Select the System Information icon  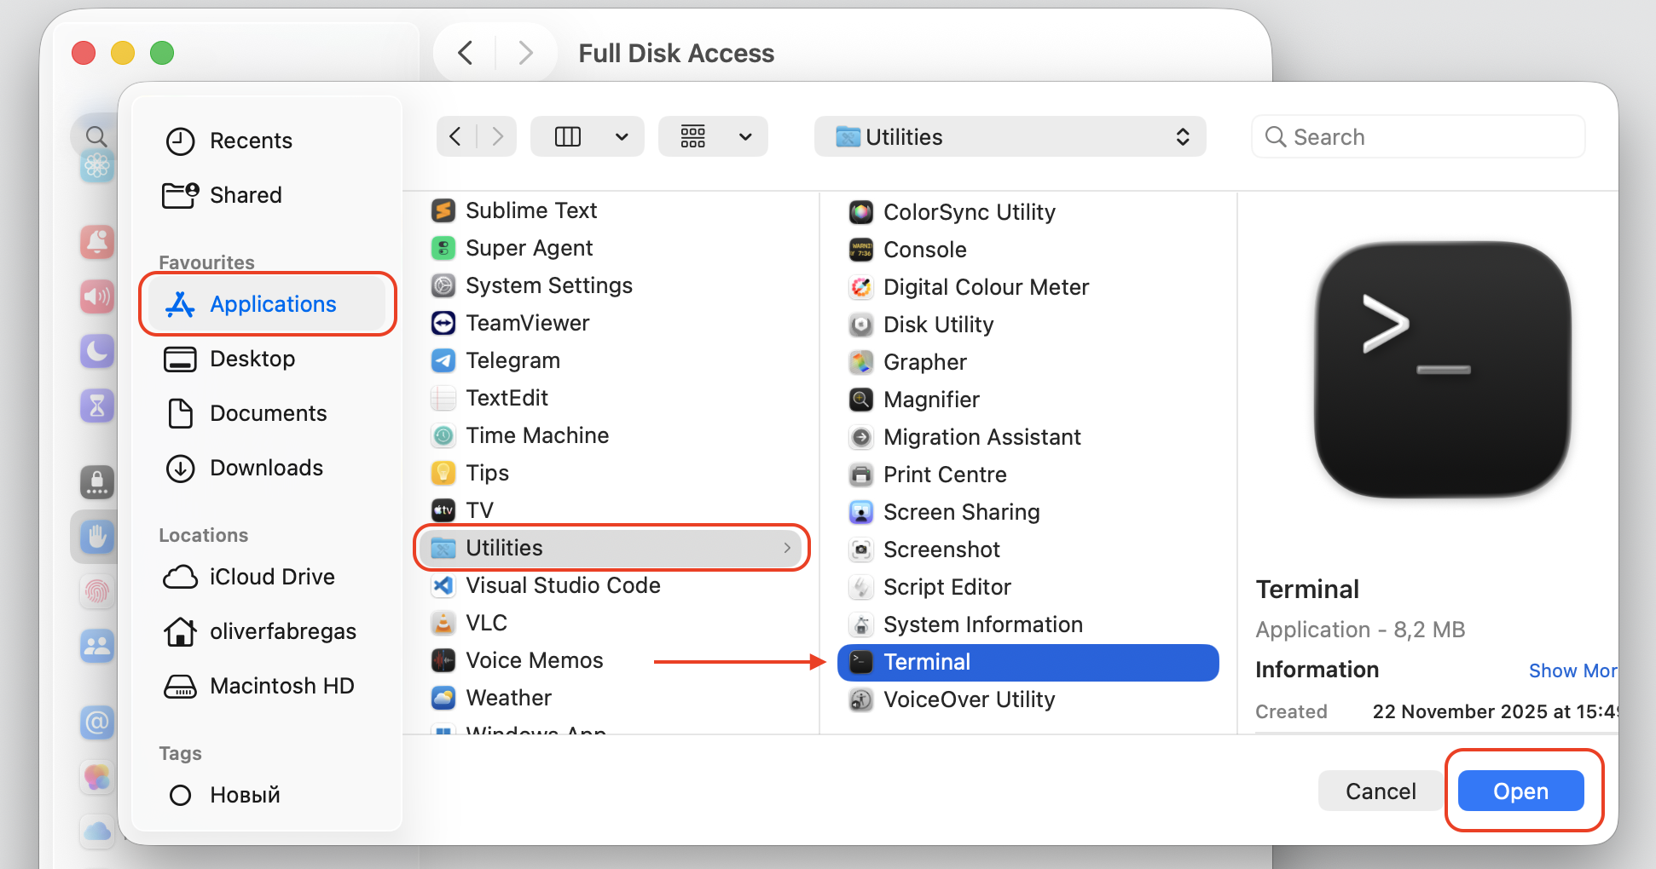click(861, 624)
